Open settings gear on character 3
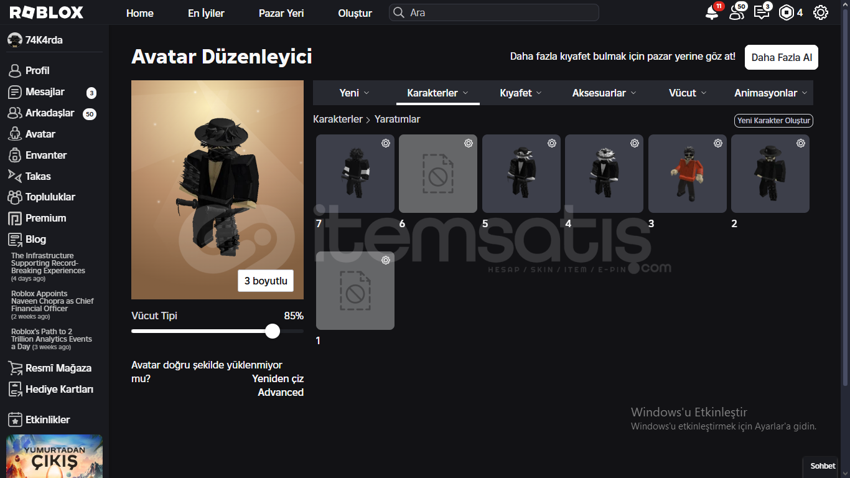The width and height of the screenshot is (850, 478). click(x=718, y=143)
